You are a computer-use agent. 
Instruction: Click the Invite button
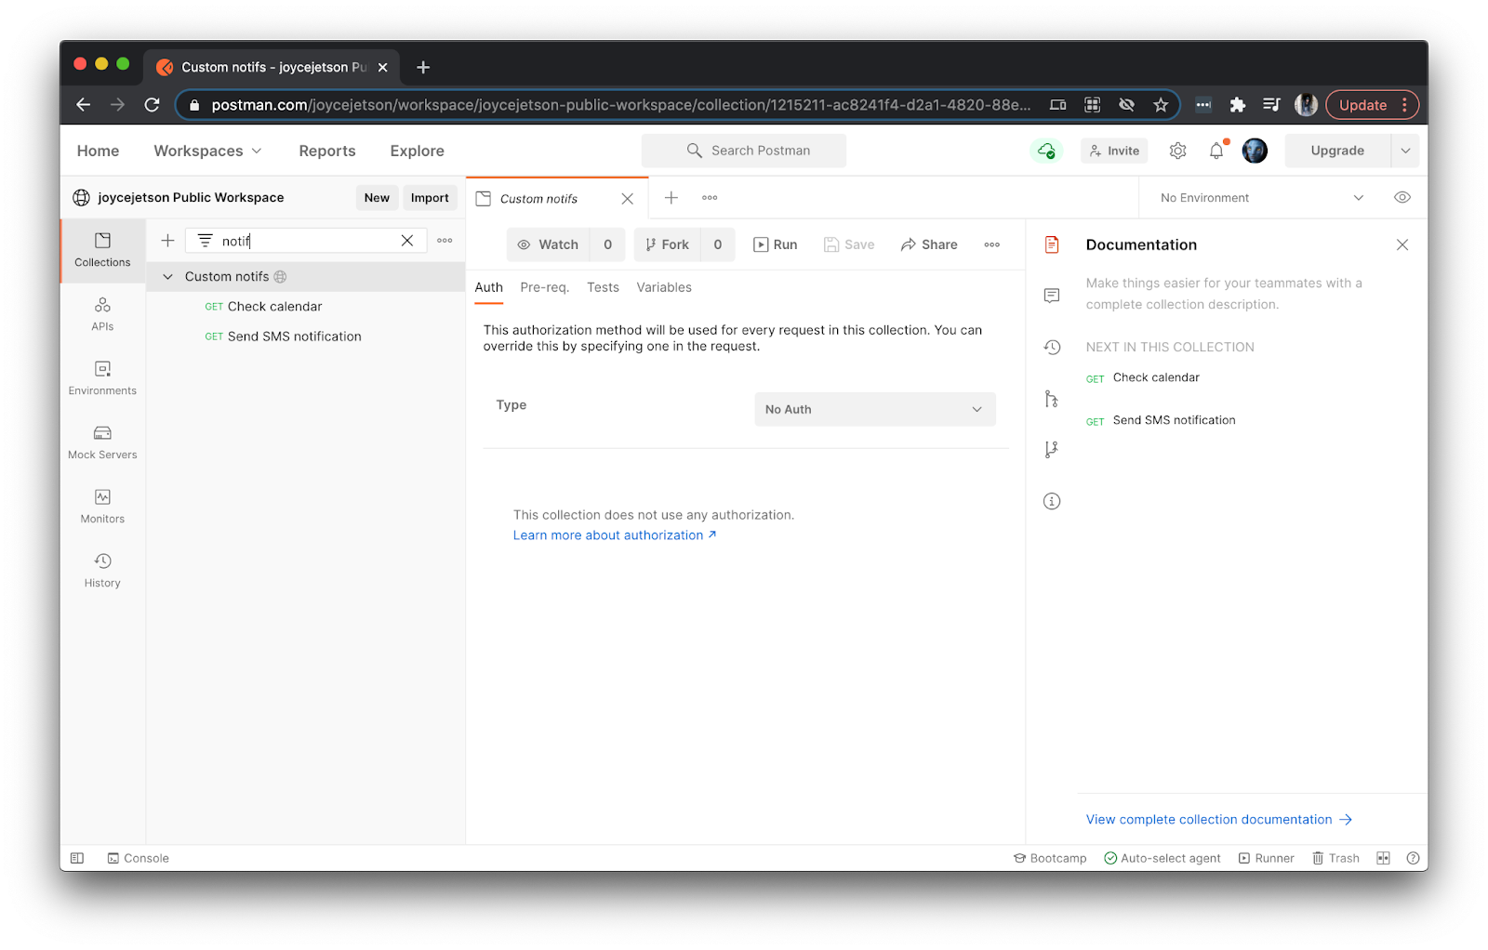point(1114,151)
